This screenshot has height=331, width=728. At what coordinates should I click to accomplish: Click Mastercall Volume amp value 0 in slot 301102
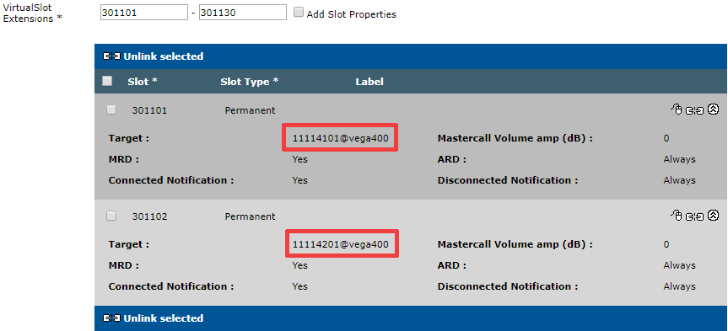click(666, 244)
